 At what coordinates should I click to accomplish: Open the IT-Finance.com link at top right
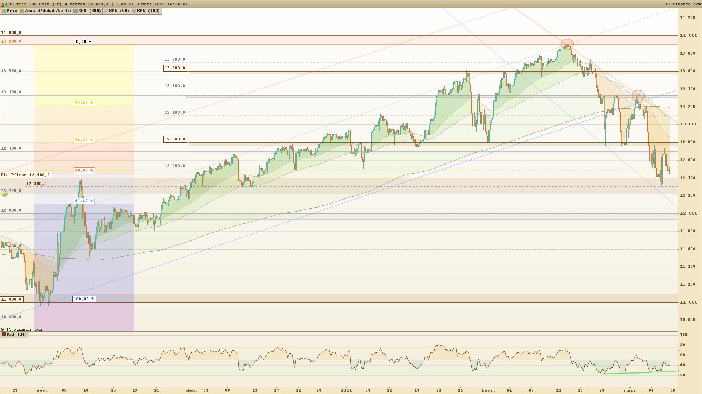click(x=682, y=4)
